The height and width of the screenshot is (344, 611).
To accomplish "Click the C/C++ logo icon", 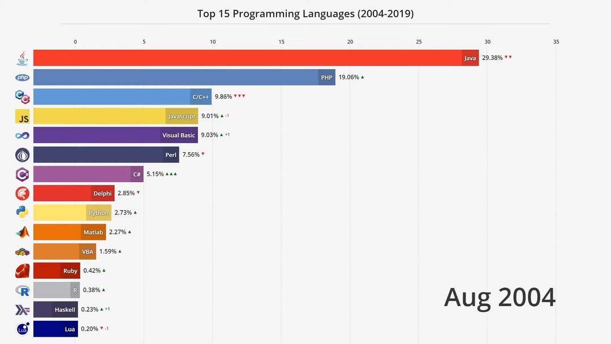I will click(x=22, y=97).
